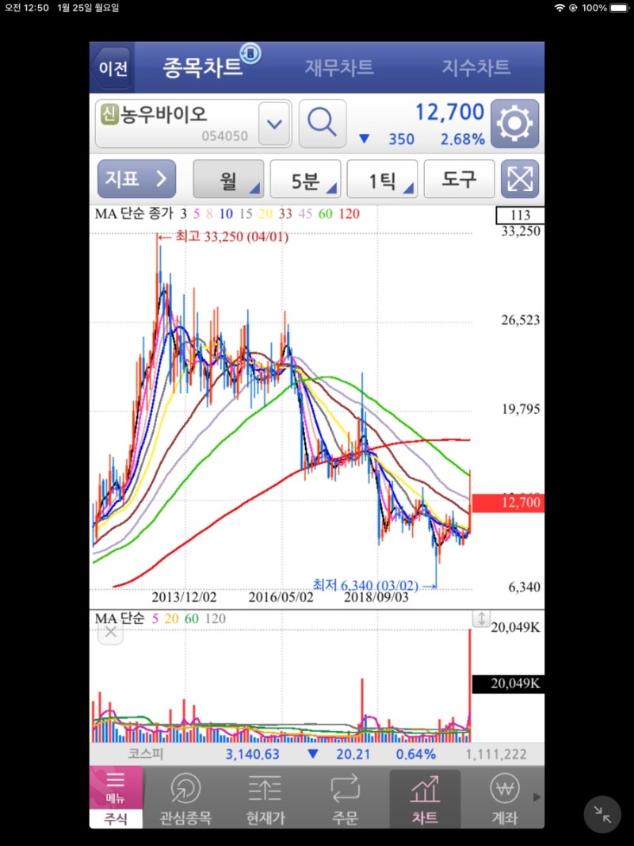This screenshot has height=846, width=634.
Task: Expand the 농우바이오 stock selector chevron
Action: pos(273,124)
